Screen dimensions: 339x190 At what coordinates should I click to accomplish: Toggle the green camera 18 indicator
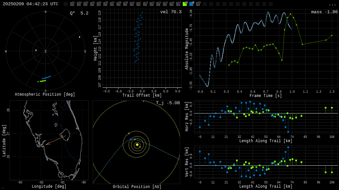click(x=185, y=4)
